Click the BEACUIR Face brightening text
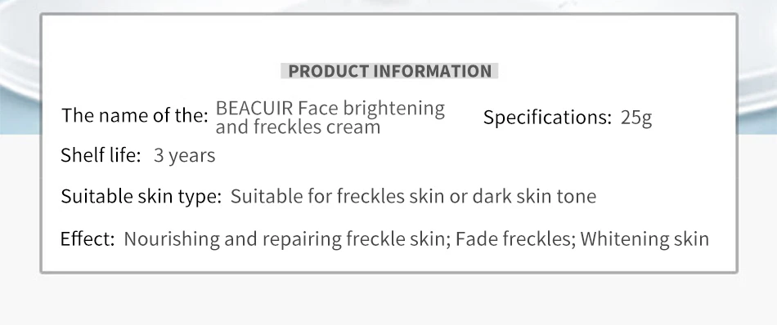Image resolution: width=777 pixels, height=325 pixels. pyautogui.click(x=330, y=108)
